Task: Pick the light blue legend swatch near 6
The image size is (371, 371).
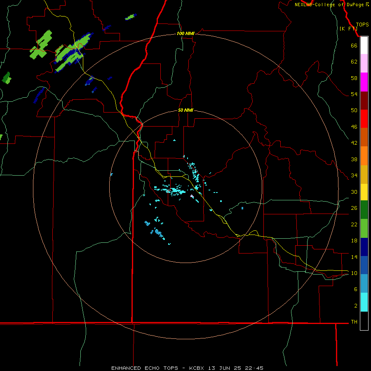Action: pyautogui.click(x=364, y=284)
